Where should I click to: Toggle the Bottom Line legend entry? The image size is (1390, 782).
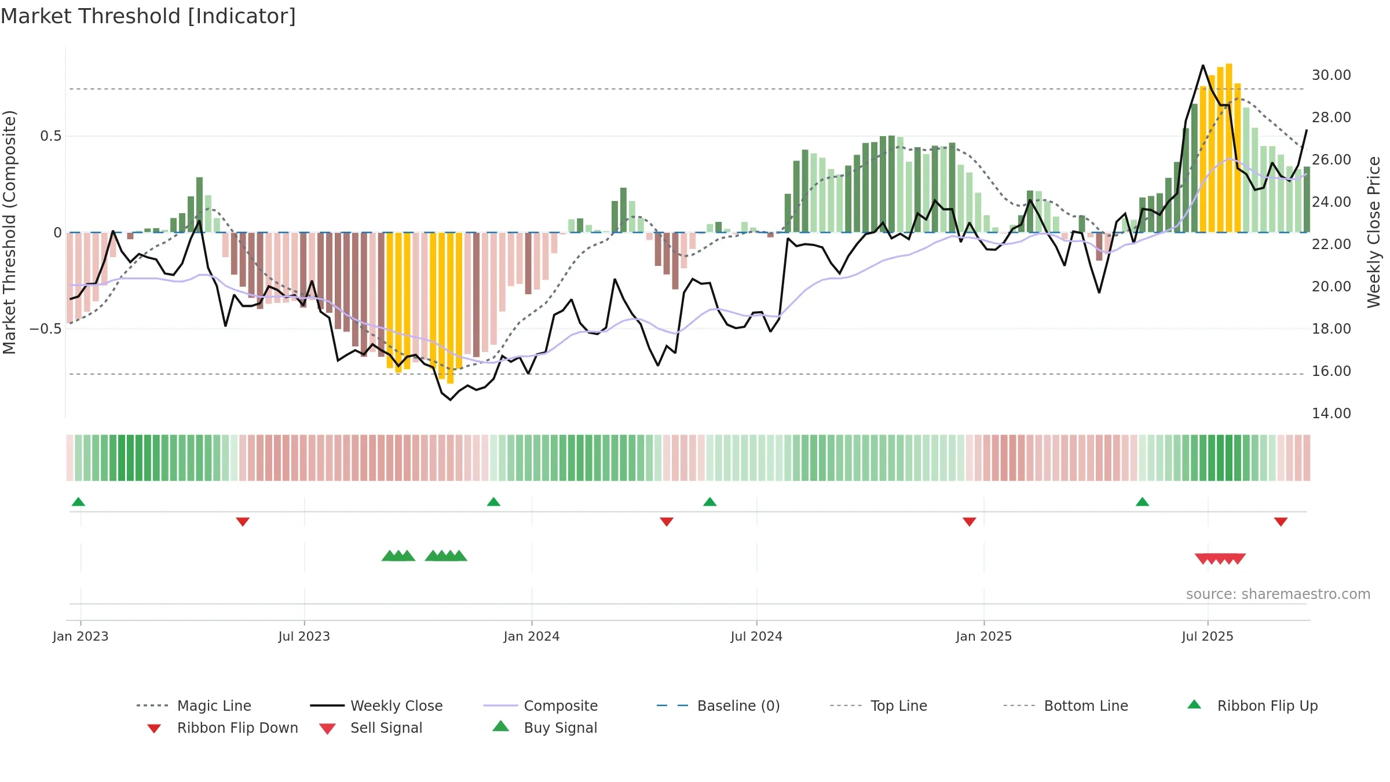point(1066,706)
